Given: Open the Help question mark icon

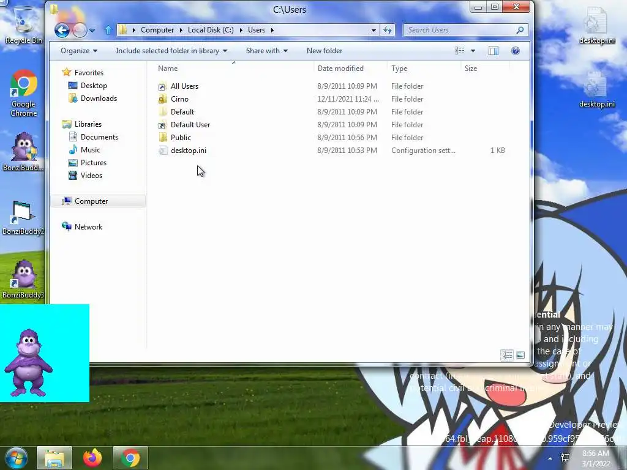Looking at the screenshot, I should (516, 51).
